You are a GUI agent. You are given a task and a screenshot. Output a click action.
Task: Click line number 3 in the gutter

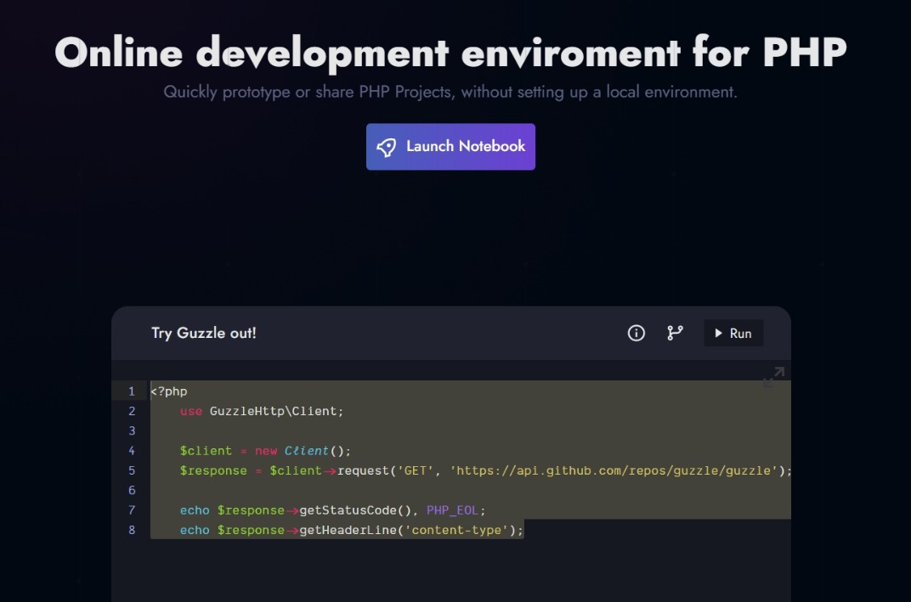pyautogui.click(x=132, y=430)
